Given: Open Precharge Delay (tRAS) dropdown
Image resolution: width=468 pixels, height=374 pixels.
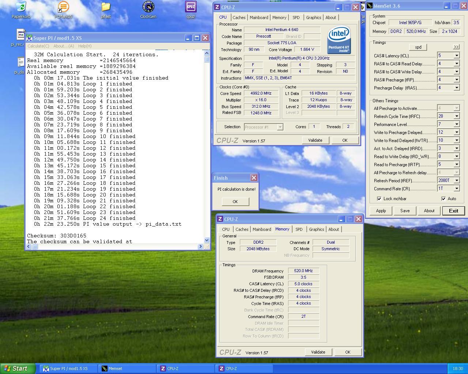Looking at the screenshot, I should 457,88.
